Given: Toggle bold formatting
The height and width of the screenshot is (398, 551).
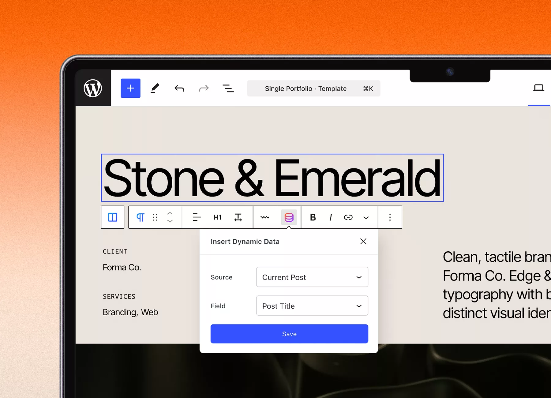Looking at the screenshot, I should point(313,217).
